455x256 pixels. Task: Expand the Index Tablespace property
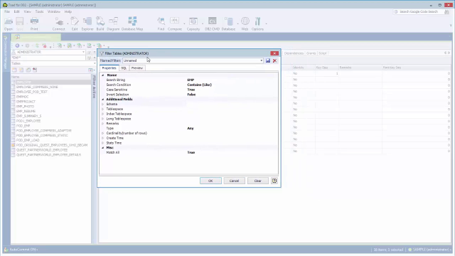coord(102,114)
